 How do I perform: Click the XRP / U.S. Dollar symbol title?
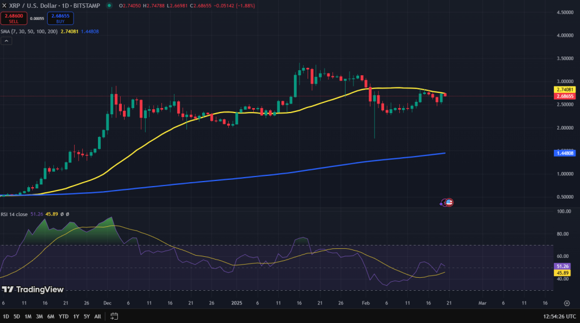coord(33,6)
